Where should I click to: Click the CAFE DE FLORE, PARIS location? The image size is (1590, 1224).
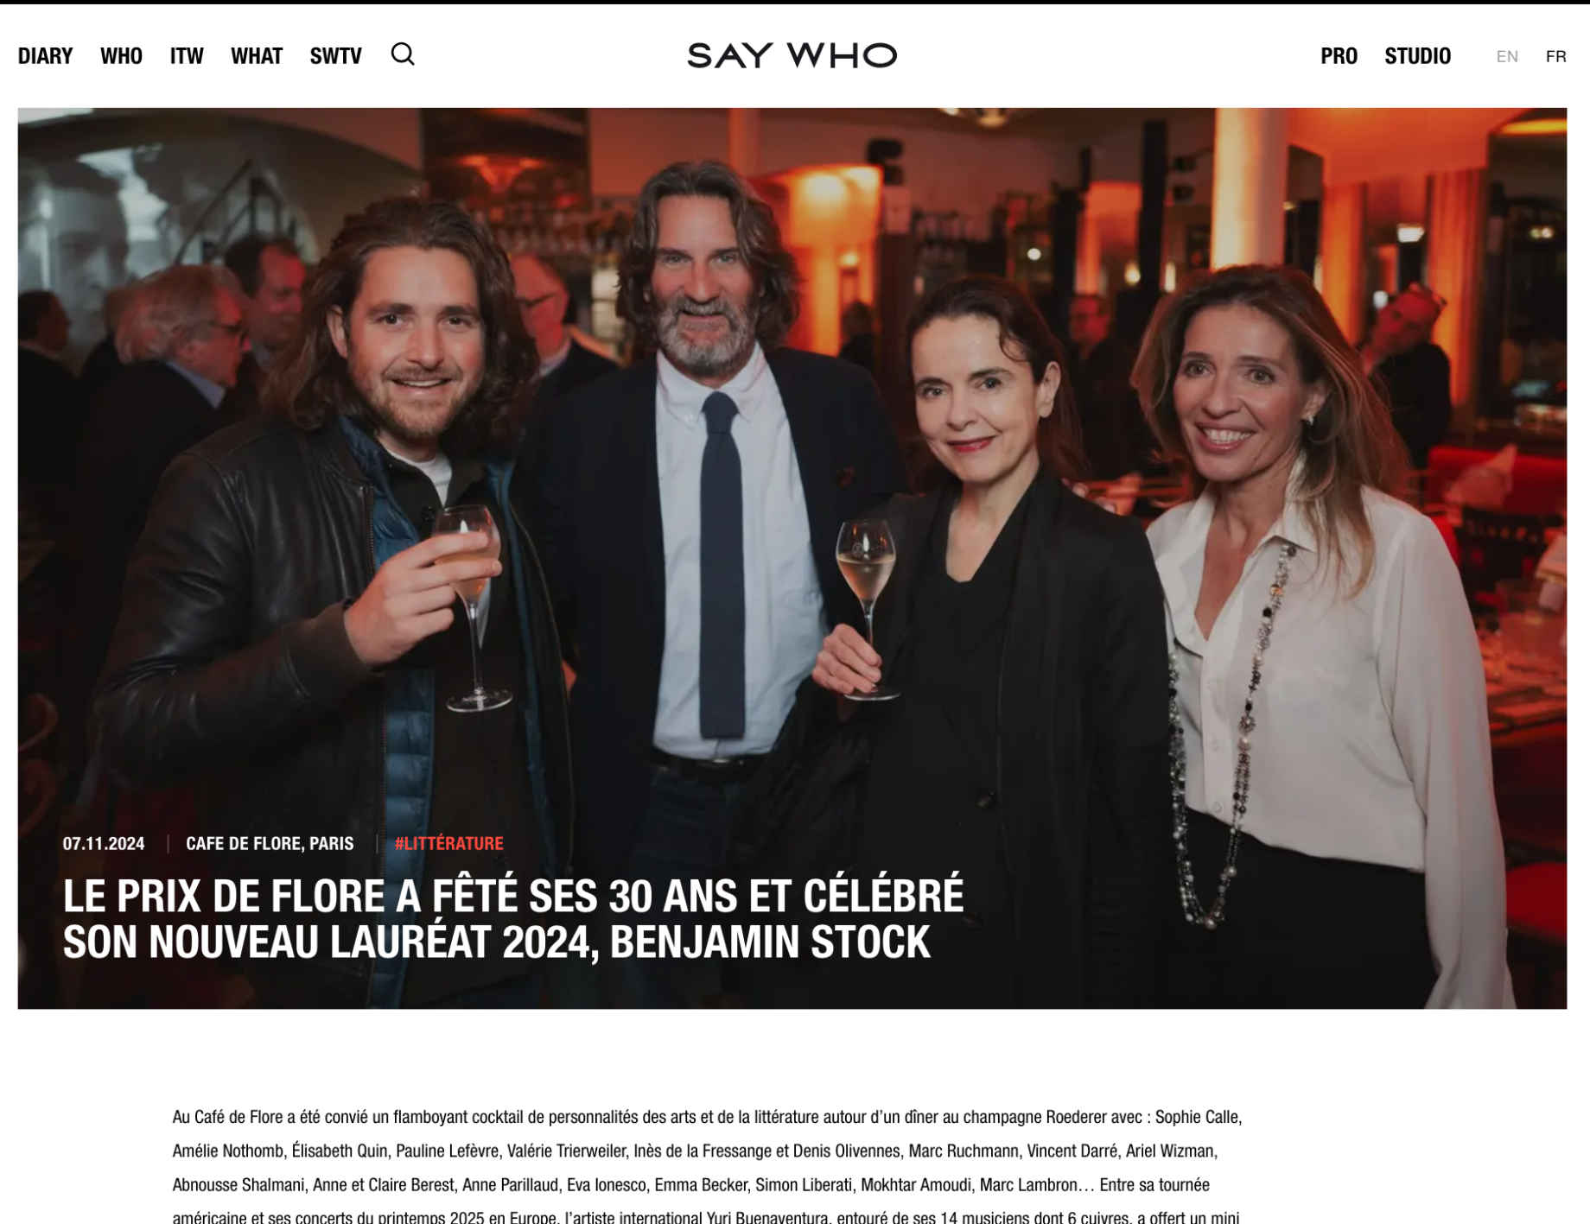270,843
